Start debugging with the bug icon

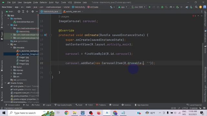(x=162, y=7)
